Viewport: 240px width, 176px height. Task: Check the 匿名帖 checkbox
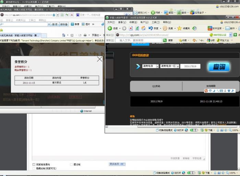71,164
